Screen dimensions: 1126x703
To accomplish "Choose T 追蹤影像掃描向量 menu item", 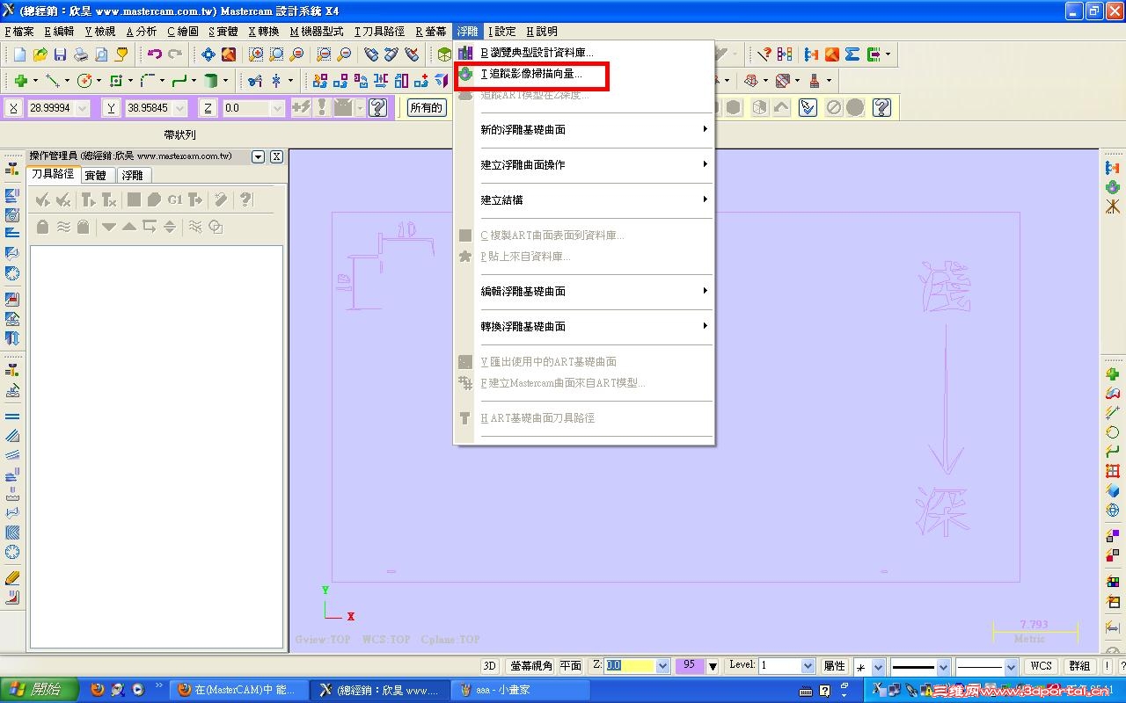I will coord(531,75).
